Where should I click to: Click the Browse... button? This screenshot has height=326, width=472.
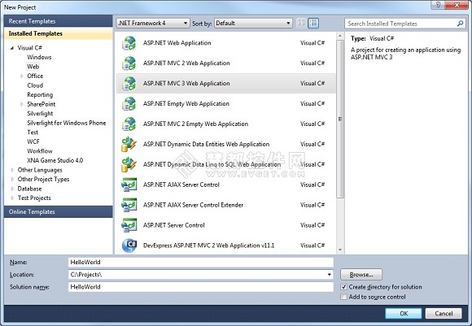point(361,275)
